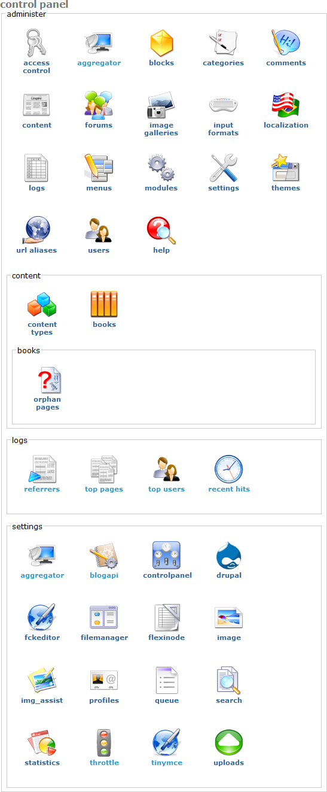
Task: Select the modules gears icon
Action: click(161, 168)
